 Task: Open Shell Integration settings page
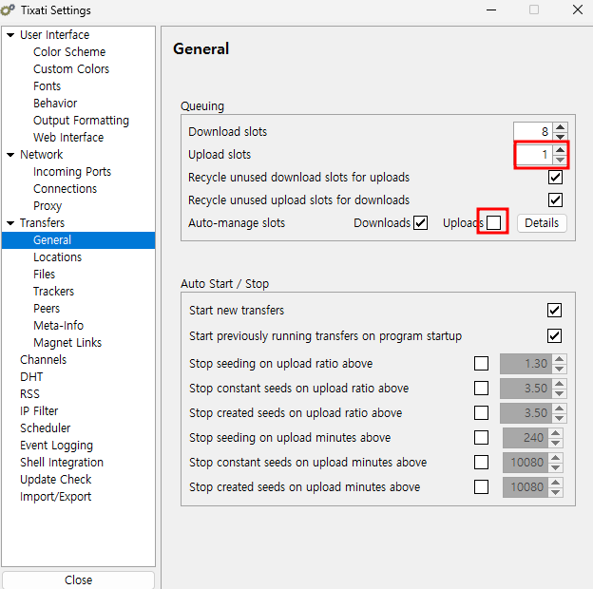pyautogui.click(x=62, y=463)
